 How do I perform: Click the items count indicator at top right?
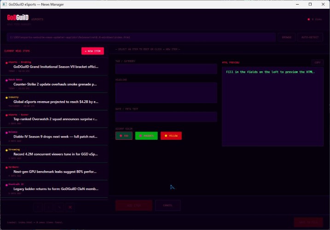point(315,19)
